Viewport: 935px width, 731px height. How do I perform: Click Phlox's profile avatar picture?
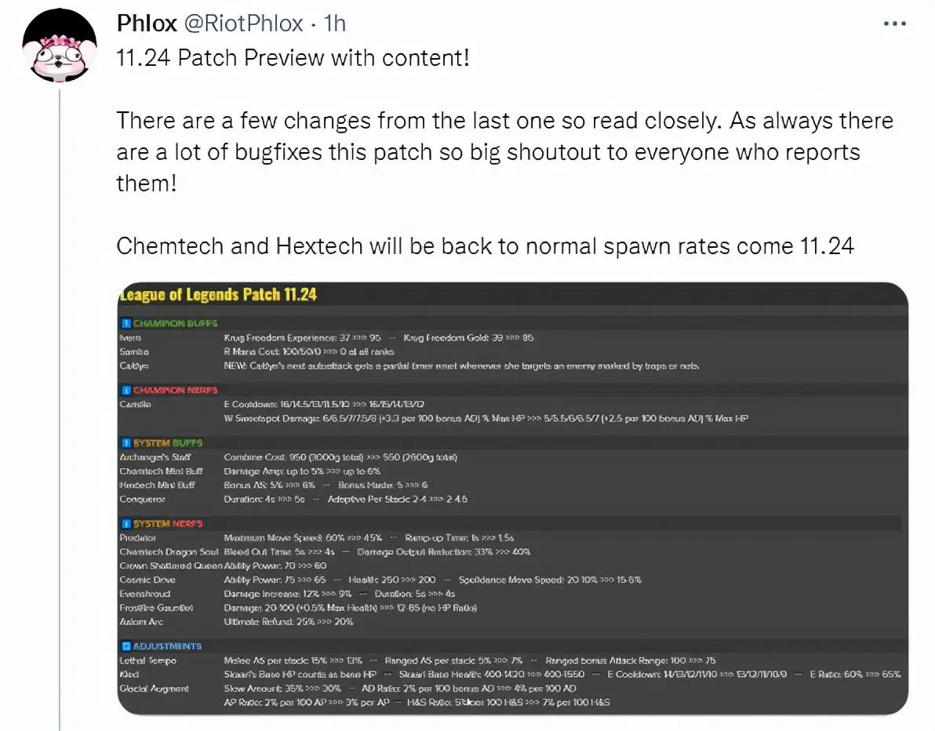(59, 45)
